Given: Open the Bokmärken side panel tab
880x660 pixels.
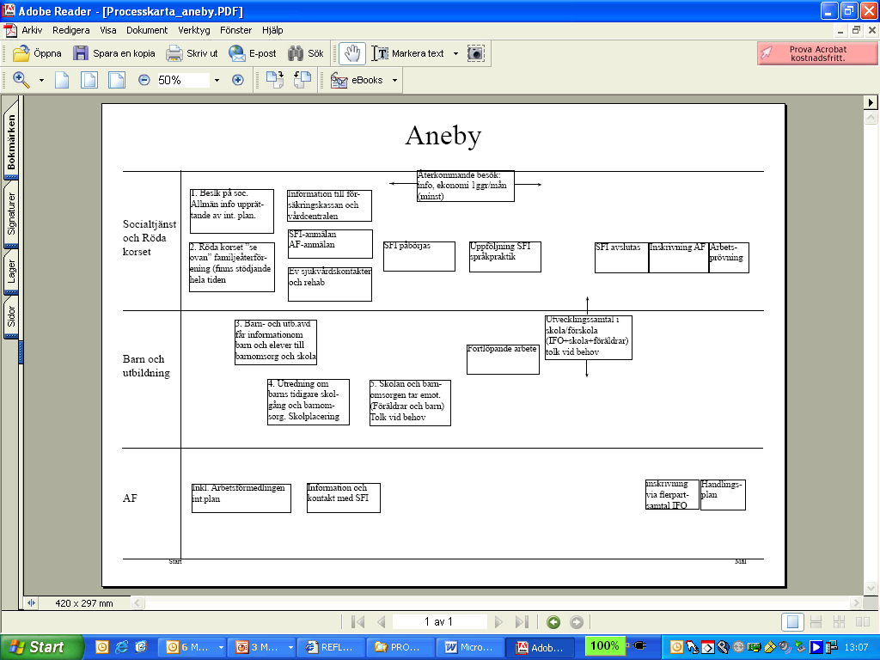Looking at the screenshot, I should pyautogui.click(x=11, y=142).
